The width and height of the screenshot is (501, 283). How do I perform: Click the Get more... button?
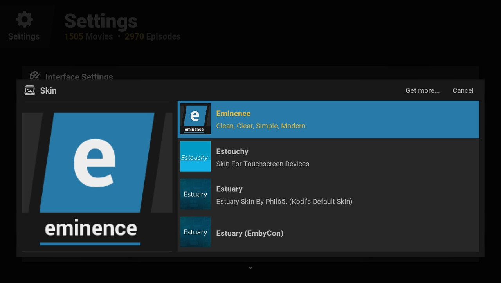[422, 90]
